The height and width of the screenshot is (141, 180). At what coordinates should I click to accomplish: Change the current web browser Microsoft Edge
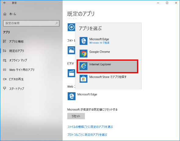click(x=87, y=94)
